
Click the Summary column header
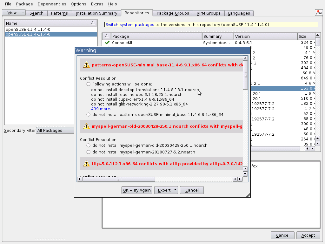[x=218, y=36]
